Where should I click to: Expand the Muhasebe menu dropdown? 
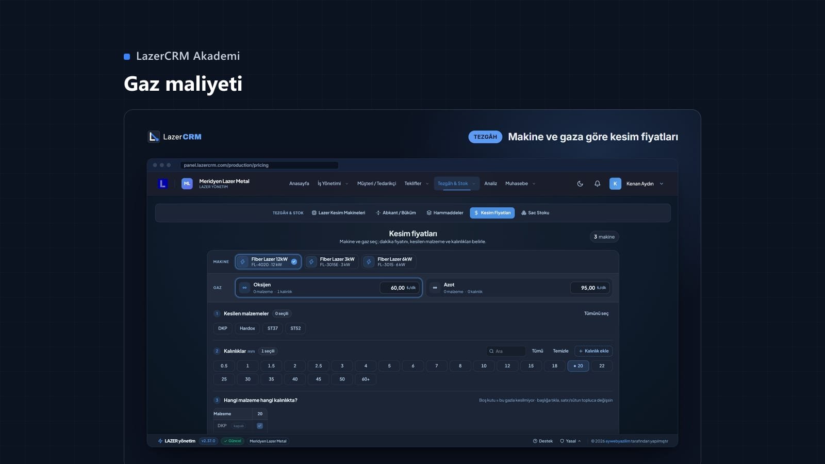pyautogui.click(x=520, y=184)
